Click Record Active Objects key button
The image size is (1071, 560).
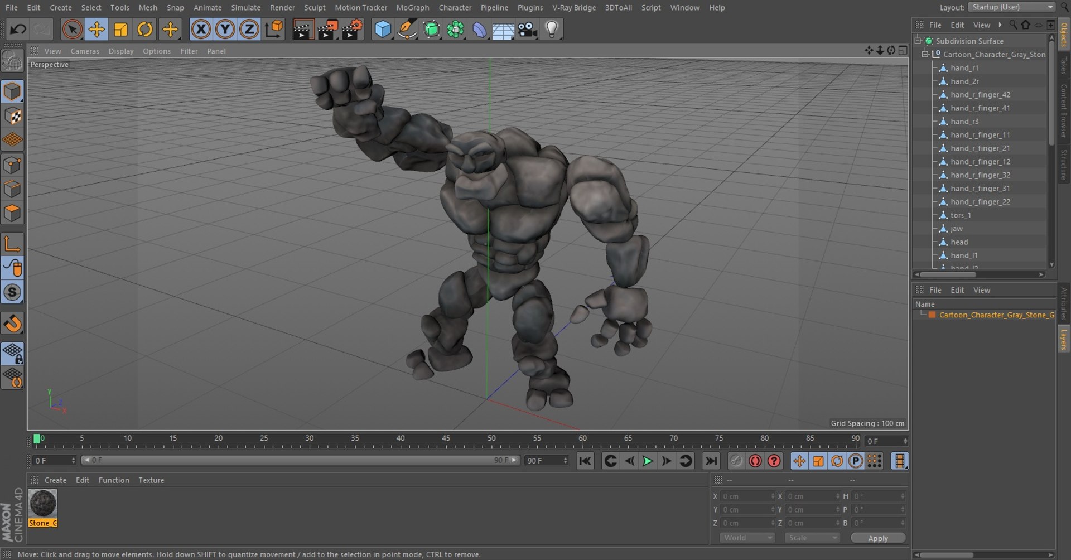(x=736, y=461)
